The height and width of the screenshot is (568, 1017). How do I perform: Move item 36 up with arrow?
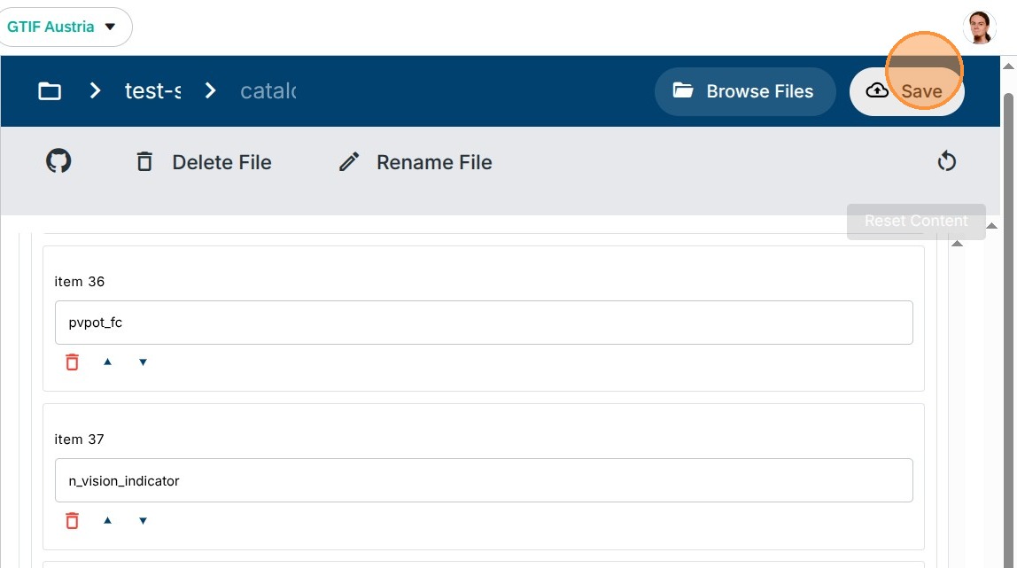pyautogui.click(x=107, y=362)
